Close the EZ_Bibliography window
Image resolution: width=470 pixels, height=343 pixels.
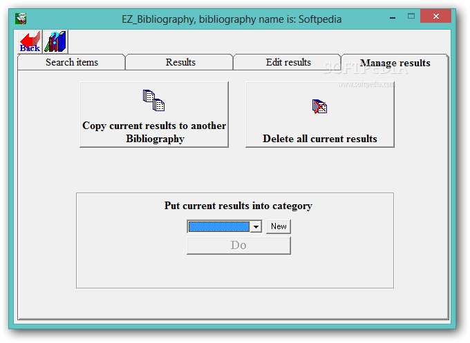pos(435,16)
